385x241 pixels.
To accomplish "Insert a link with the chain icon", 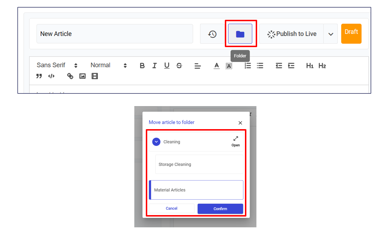I will point(70,76).
